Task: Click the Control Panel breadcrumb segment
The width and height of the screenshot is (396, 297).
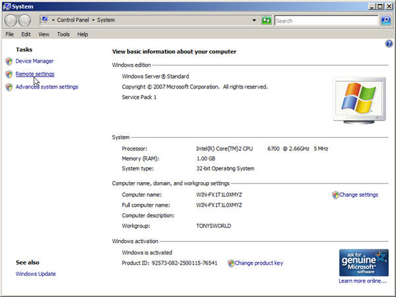Action: 73,20
